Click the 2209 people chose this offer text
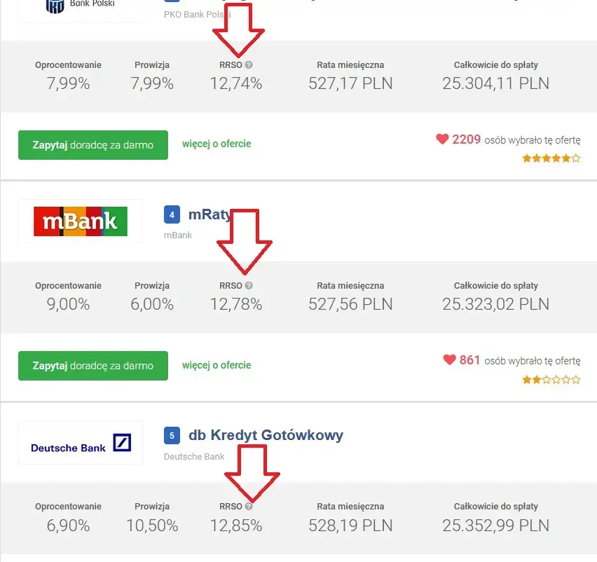The width and height of the screenshot is (597, 562). (x=516, y=139)
